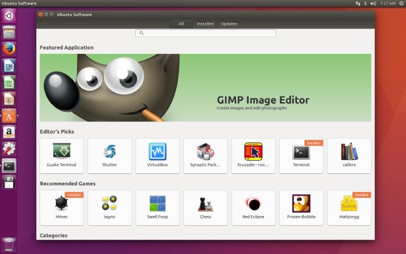Open the VirtualBox app tile
Image resolution: width=406 pixels, height=254 pixels.
[x=157, y=152]
